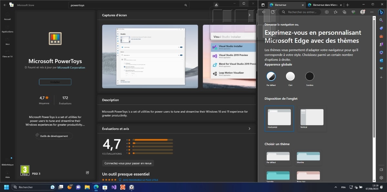
Task: Open the Store user account icon
Action: click(x=216, y=5)
